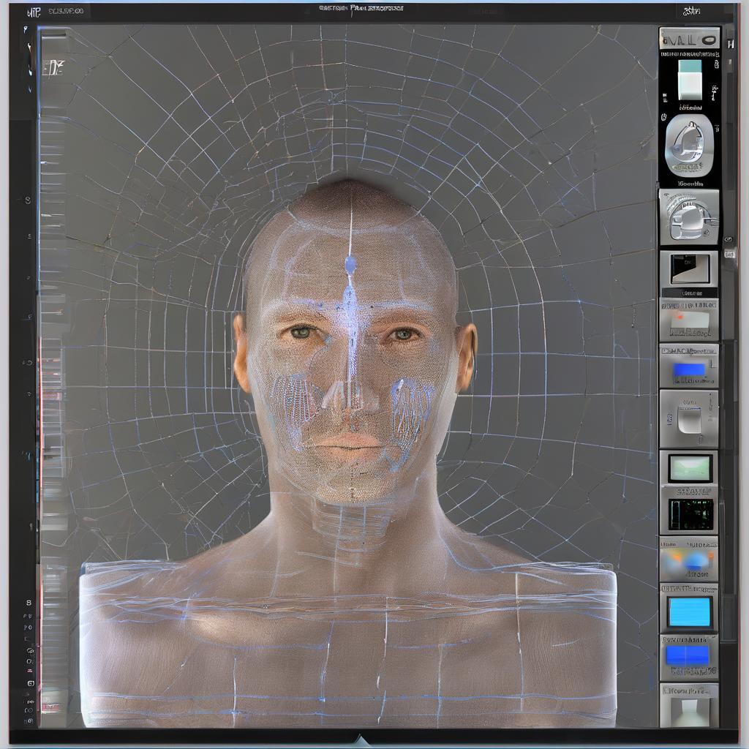Viewport: 749px width, 749px height.
Task: Click the blue marker on the forehead
Action: pyautogui.click(x=350, y=265)
